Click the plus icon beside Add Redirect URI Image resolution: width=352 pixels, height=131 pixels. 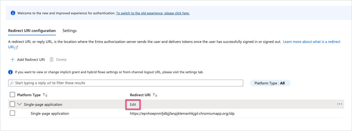pos(12,59)
